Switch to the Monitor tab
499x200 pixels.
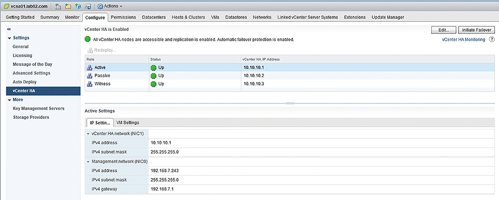72,17
